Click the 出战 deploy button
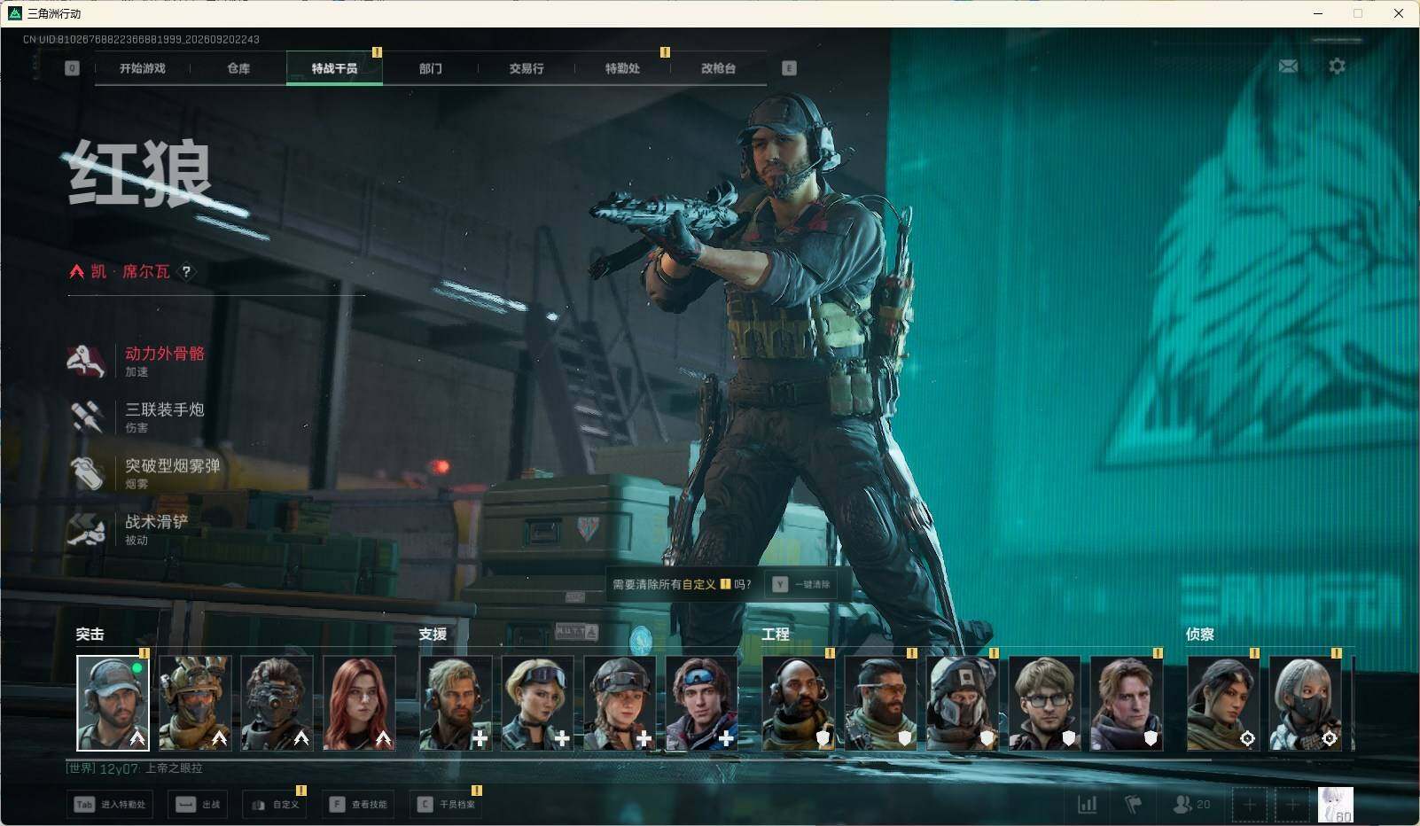The image size is (1420, 826). [198, 804]
